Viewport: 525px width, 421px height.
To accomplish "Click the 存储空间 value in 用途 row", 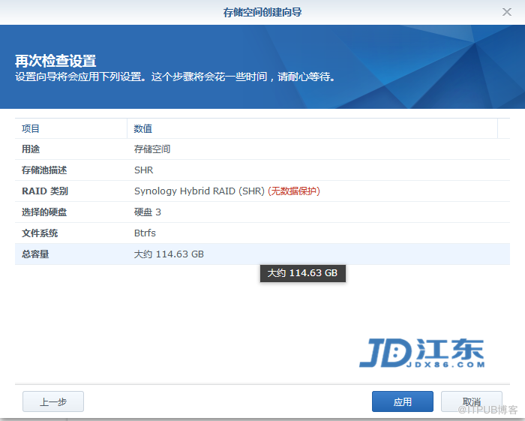I will [152, 149].
